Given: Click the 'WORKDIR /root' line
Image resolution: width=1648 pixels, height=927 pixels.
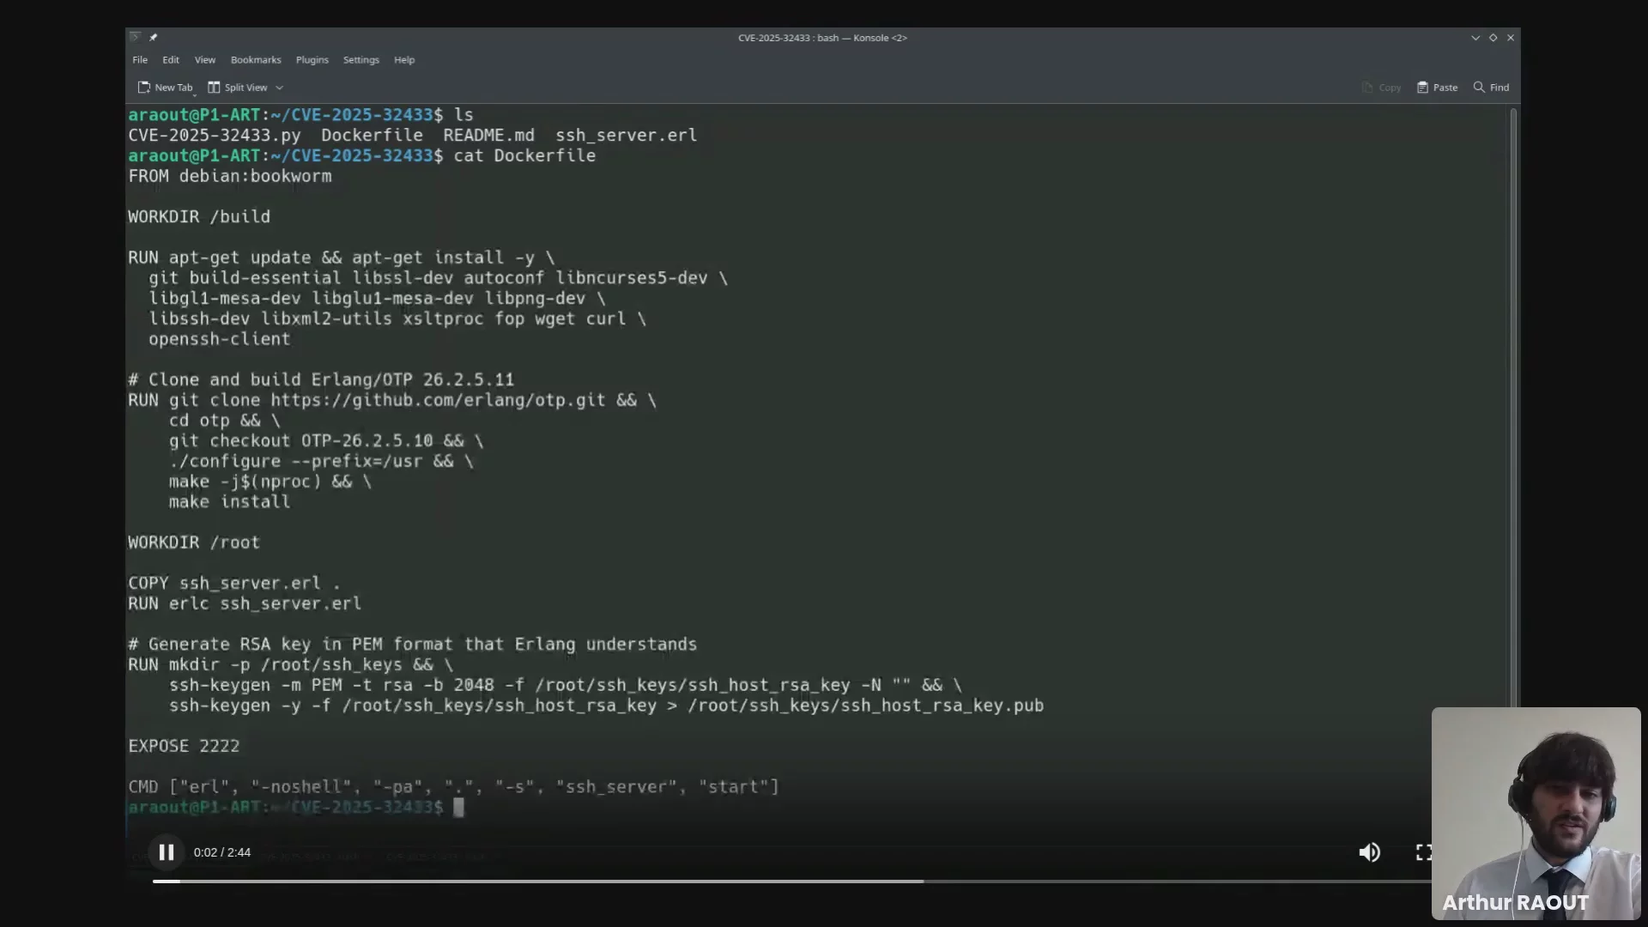Looking at the screenshot, I should [x=194, y=542].
